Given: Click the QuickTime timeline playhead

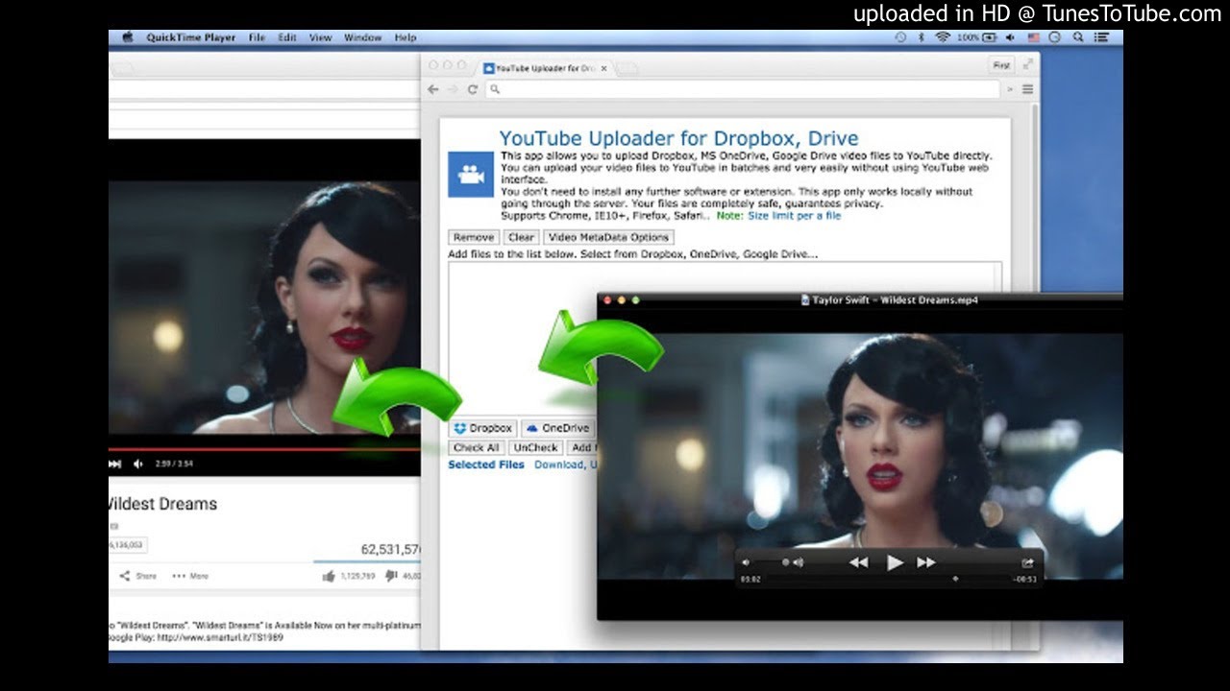Looking at the screenshot, I should click(x=955, y=579).
